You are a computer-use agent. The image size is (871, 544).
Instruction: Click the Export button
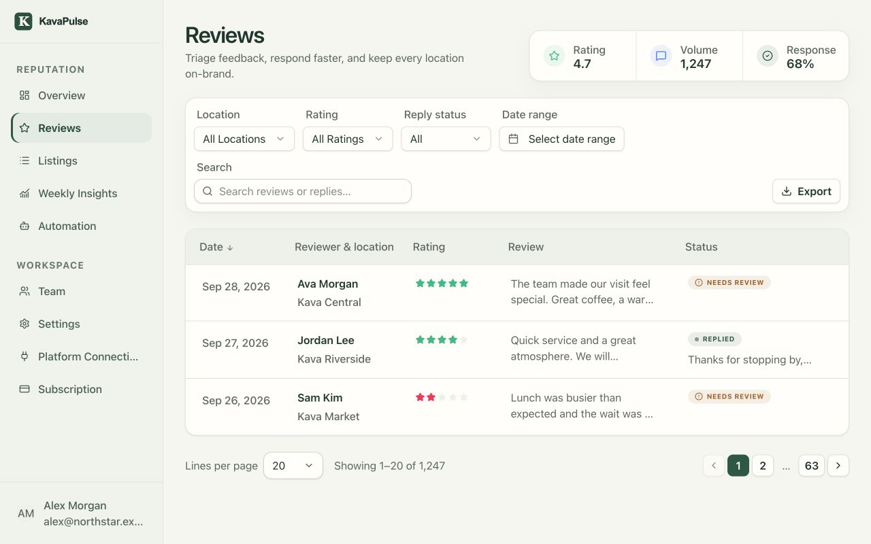(806, 191)
